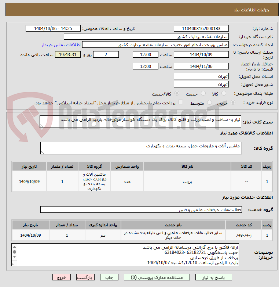Viewport: 279px width, 287px height.
Task: Click service code cell ز-74-749
Action: pyautogui.click(x=244, y=235)
